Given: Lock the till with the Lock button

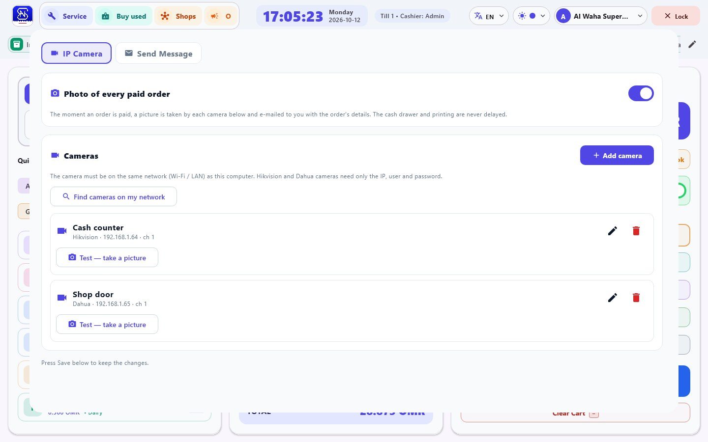Looking at the screenshot, I should click(x=676, y=16).
